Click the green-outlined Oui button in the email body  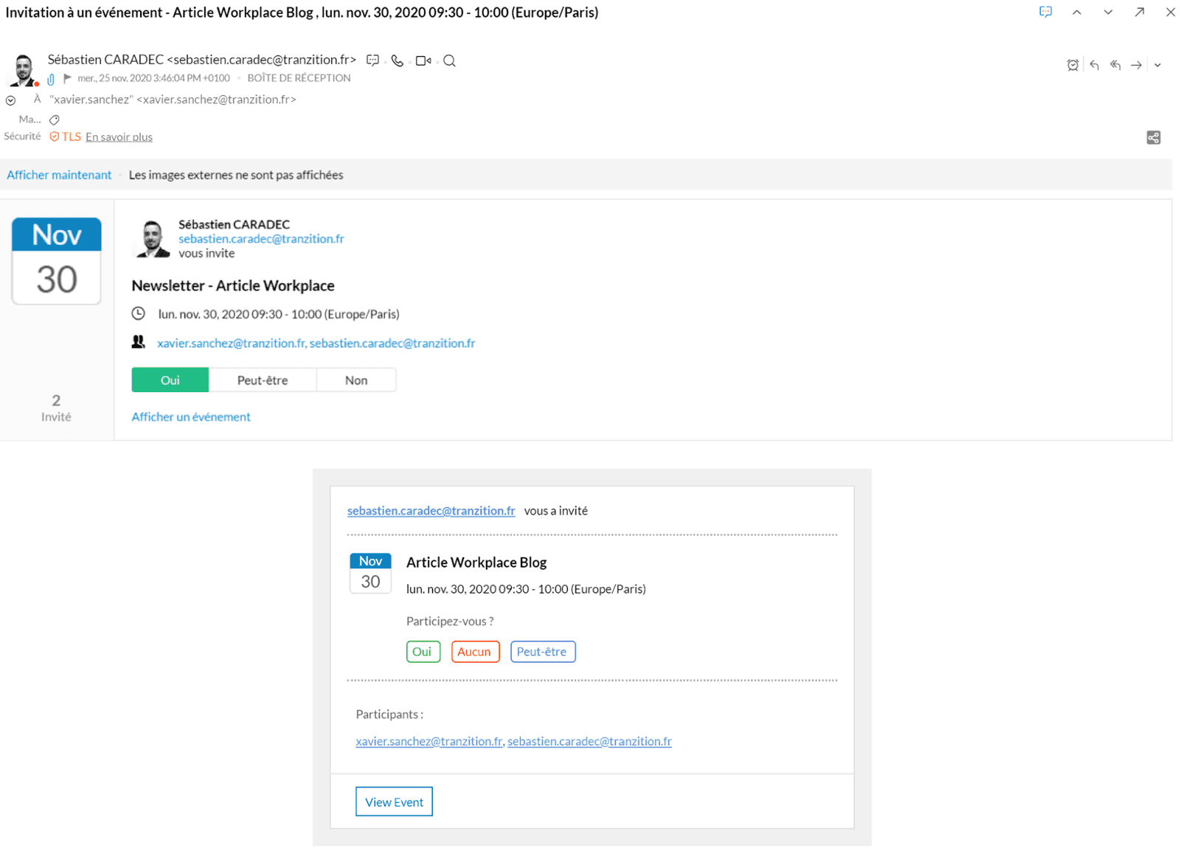click(423, 652)
